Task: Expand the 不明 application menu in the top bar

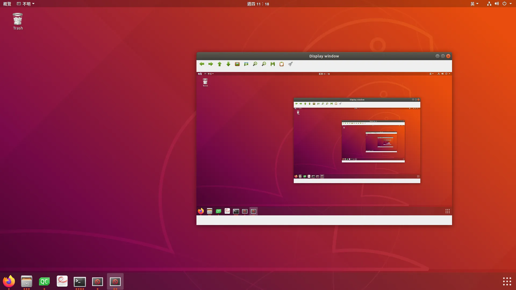Action: point(26,4)
